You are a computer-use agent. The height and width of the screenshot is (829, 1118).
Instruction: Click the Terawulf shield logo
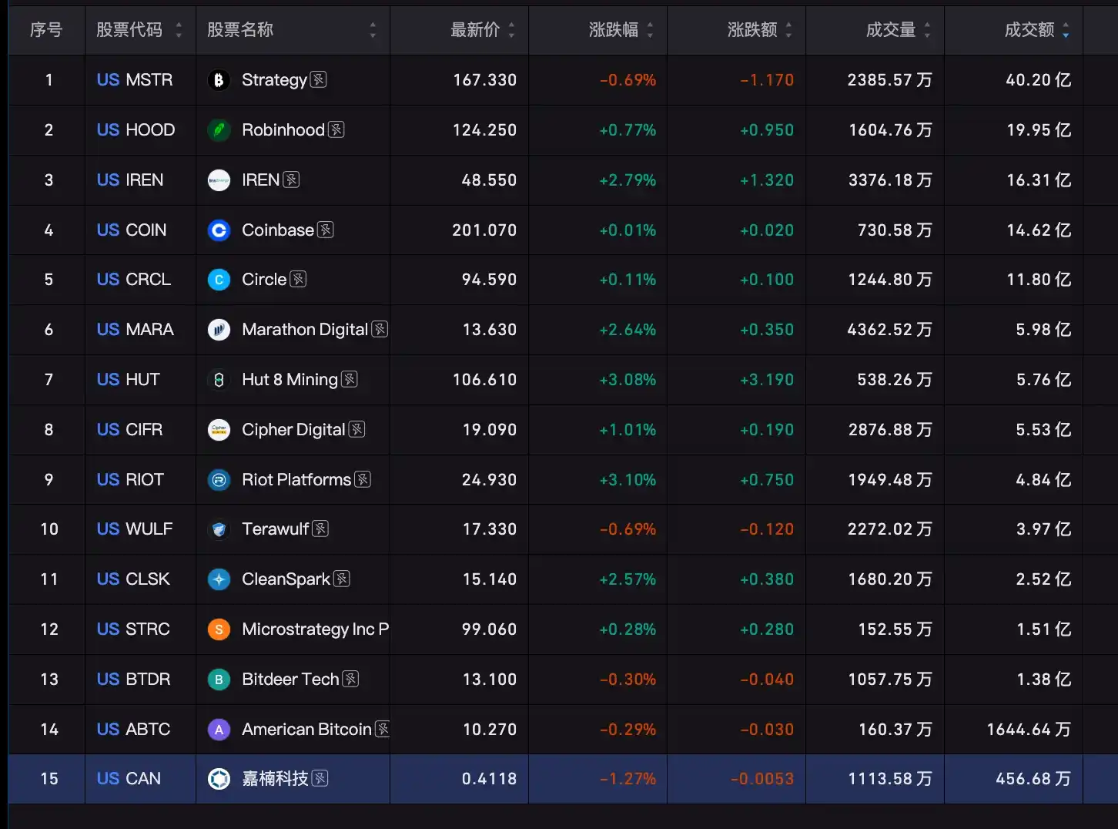pyautogui.click(x=219, y=529)
